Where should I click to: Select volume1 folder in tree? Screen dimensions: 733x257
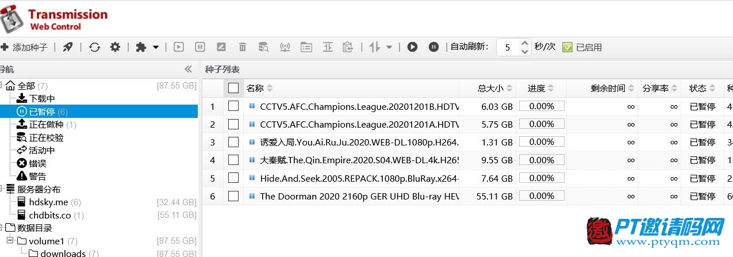coord(47,241)
